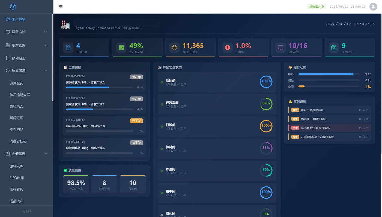Click the 50% gauge for 炸油间
The image size is (382, 217).
[x=266, y=170]
